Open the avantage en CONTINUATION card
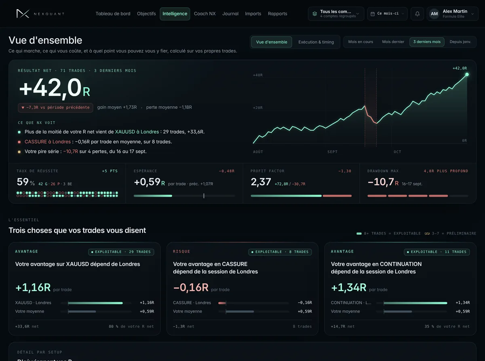The height and width of the screenshot is (361, 485). coord(400,289)
